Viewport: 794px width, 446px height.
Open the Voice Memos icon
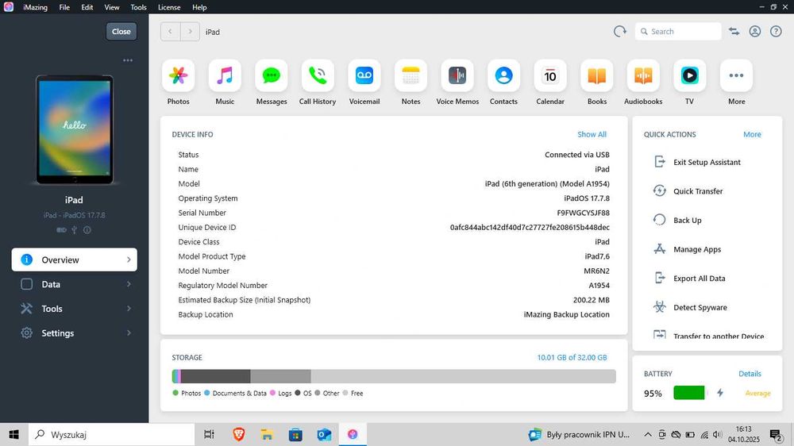457,76
